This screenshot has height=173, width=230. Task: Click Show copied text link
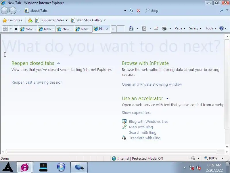coord(136,113)
